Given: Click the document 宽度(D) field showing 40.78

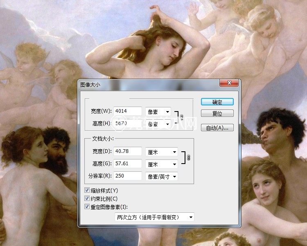Looking at the screenshot, I should click(128, 151).
